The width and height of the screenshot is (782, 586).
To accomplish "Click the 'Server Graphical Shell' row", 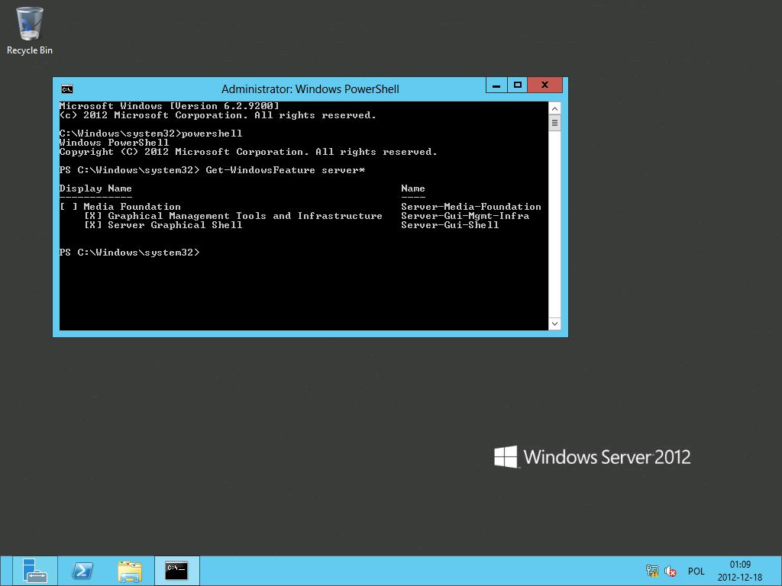I will tap(291, 225).
